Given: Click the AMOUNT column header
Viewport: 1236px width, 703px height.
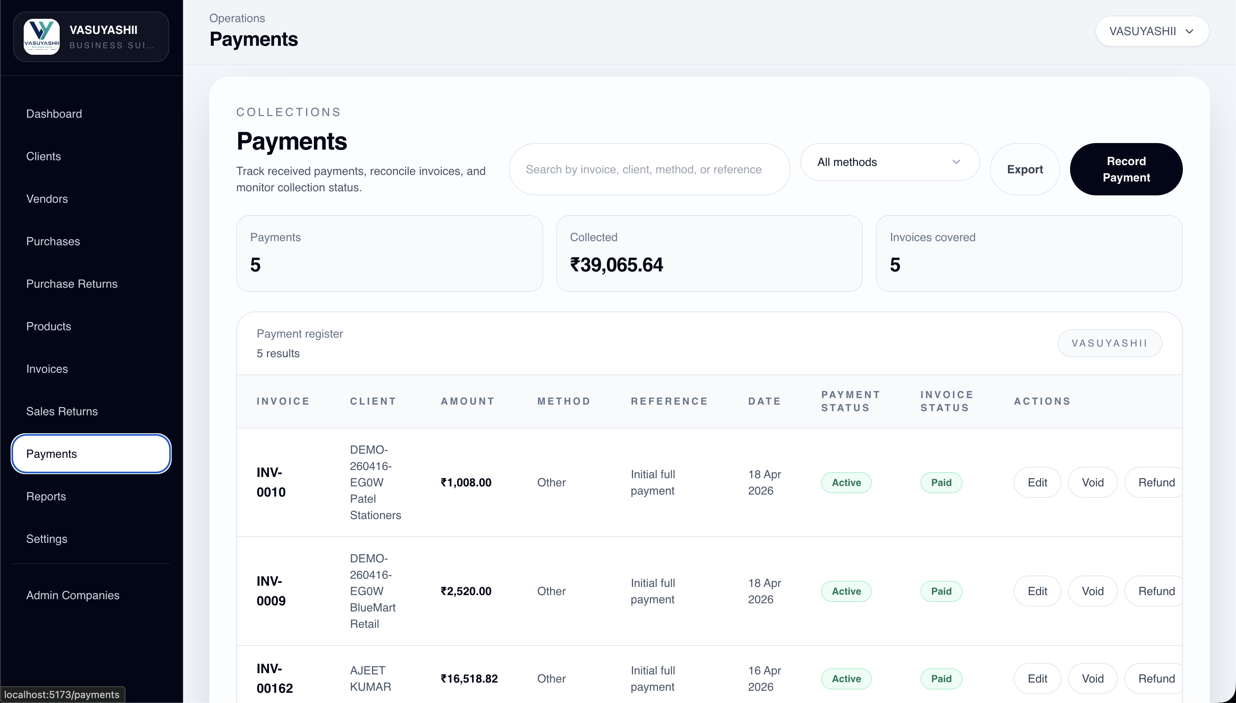Looking at the screenshot, I should (x=467, y=401).
